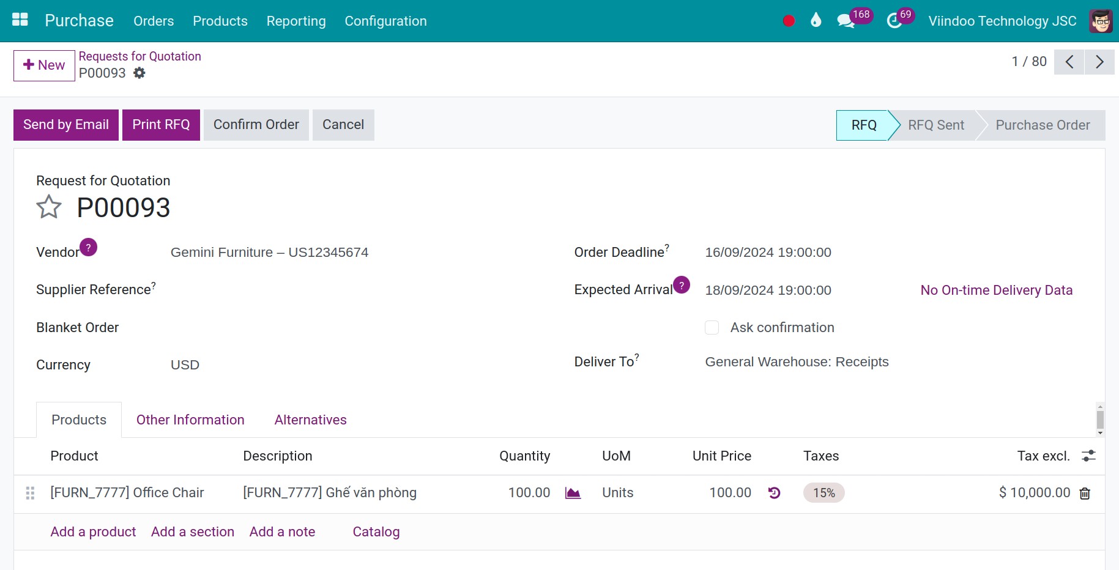Click the red recording status dot

pos(789,21)
